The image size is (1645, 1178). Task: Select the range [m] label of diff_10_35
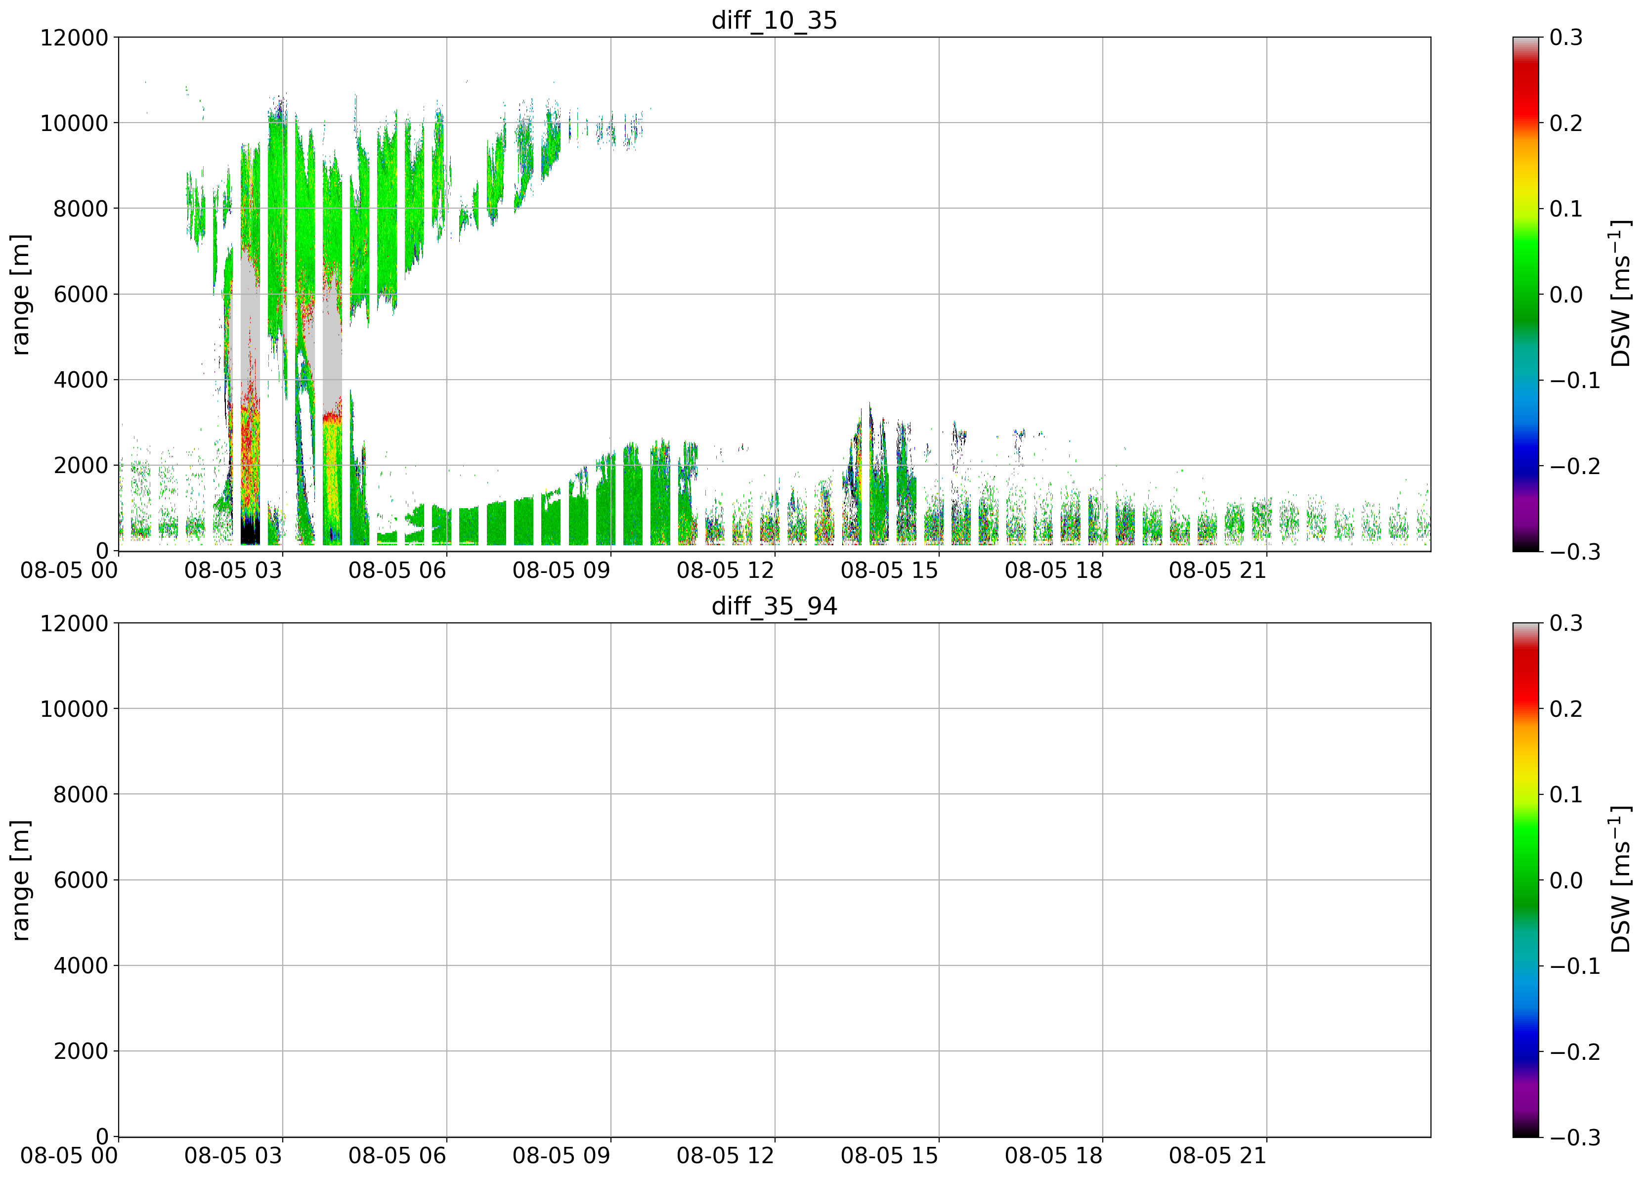point(20,295)
